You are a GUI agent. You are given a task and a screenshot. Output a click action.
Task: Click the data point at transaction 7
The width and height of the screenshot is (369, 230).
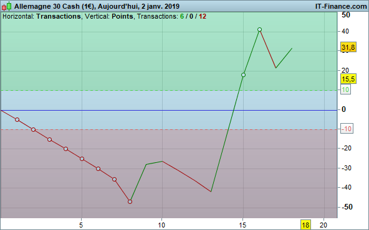pyautogui.click(x=114, y=179)
